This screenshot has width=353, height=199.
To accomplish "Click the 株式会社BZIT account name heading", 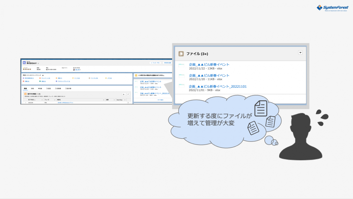I will click(x=32, y=63).
